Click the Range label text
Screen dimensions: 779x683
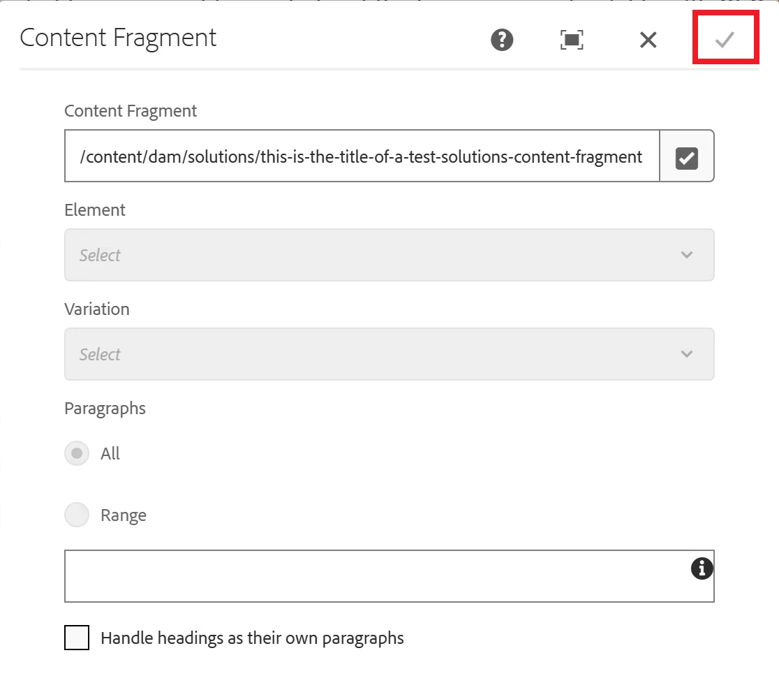[x=124, y=515]
